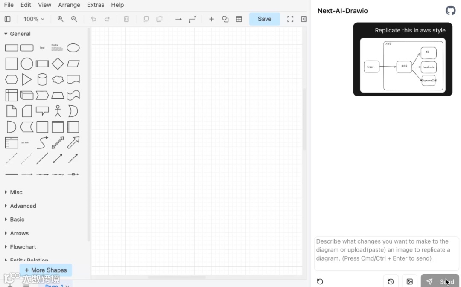Open the attached AWS diagram thumbnail
This screenshot has height=287, width=461.
(x=403, y=65)
